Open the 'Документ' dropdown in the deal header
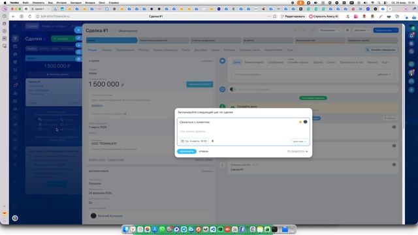Screen dimensions: 418x235 (361, 30)
